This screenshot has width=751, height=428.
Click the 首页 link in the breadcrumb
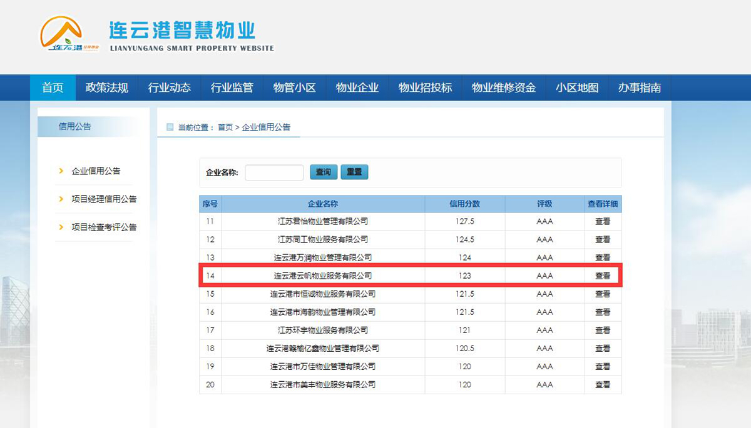click(x=225, y=127)
